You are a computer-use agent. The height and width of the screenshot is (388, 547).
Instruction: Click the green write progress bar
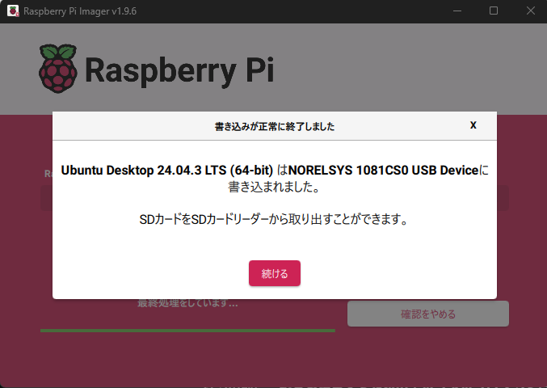pos(187,330)
